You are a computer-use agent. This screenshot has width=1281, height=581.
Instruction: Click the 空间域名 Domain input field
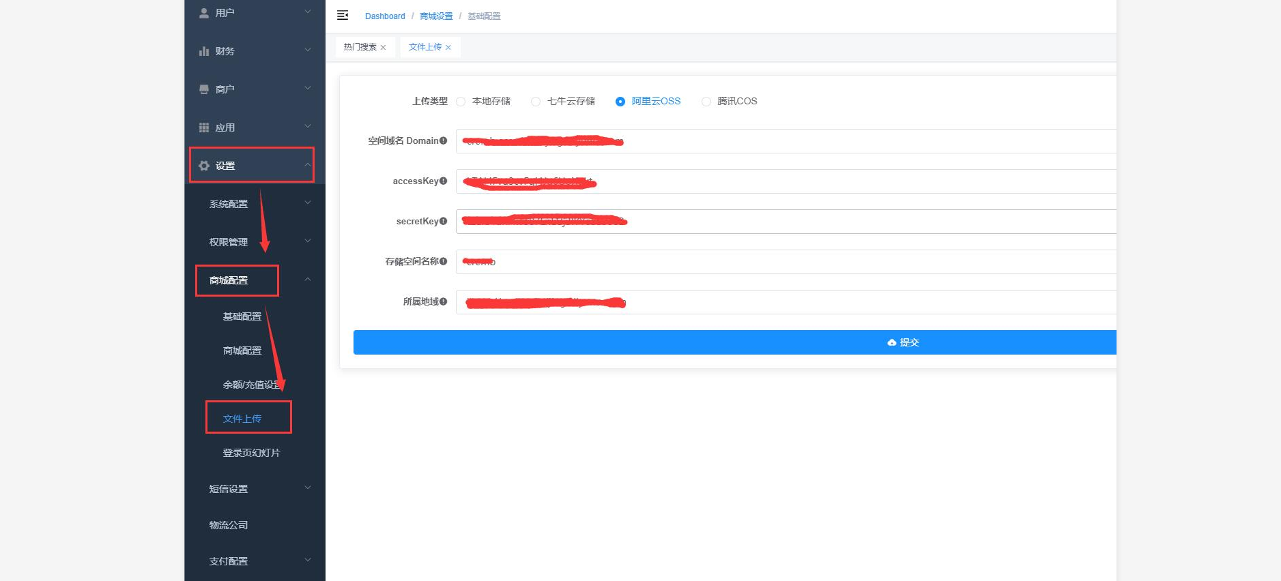pyautogui.click(x=786, y=141)
